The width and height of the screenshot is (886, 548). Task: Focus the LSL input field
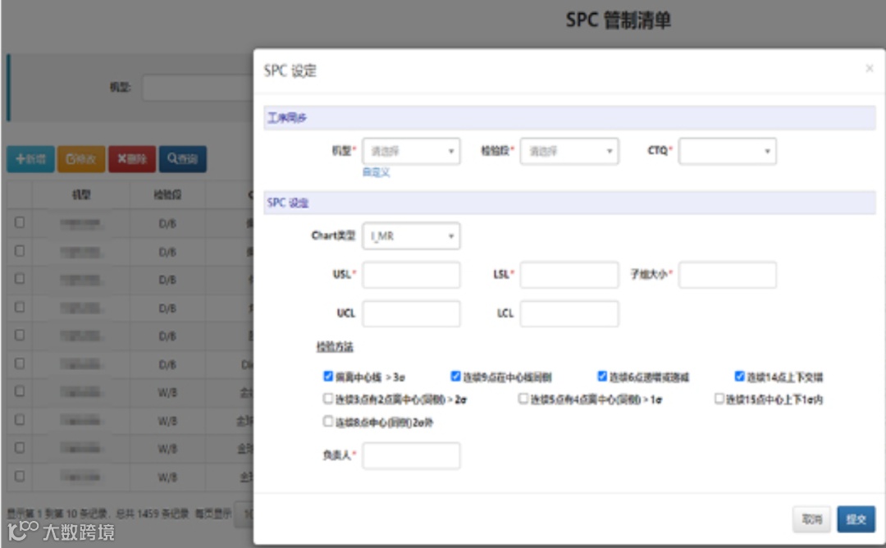click(569, 275)
